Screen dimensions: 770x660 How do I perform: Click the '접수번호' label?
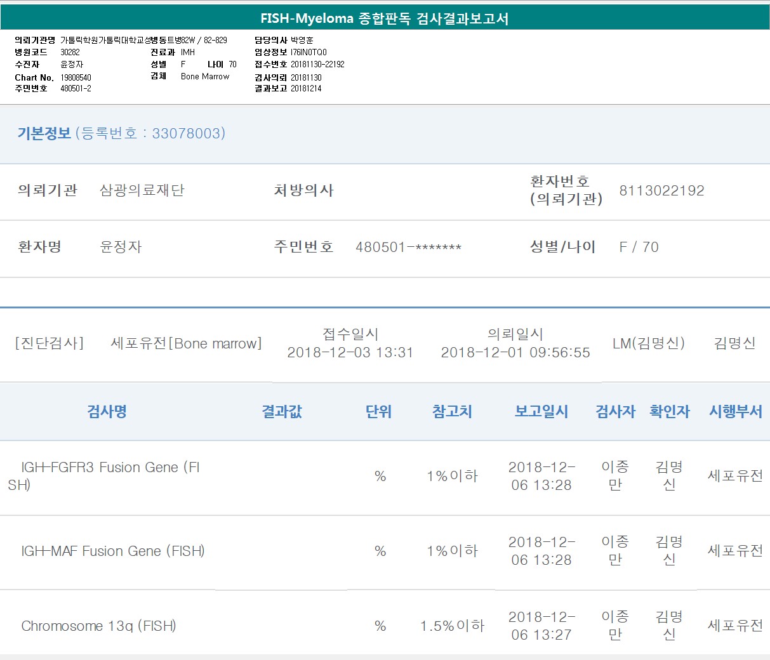271,64
